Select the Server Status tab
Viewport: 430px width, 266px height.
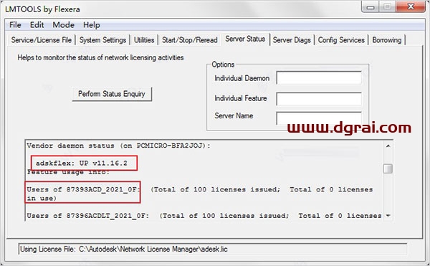tap(245, 39)
